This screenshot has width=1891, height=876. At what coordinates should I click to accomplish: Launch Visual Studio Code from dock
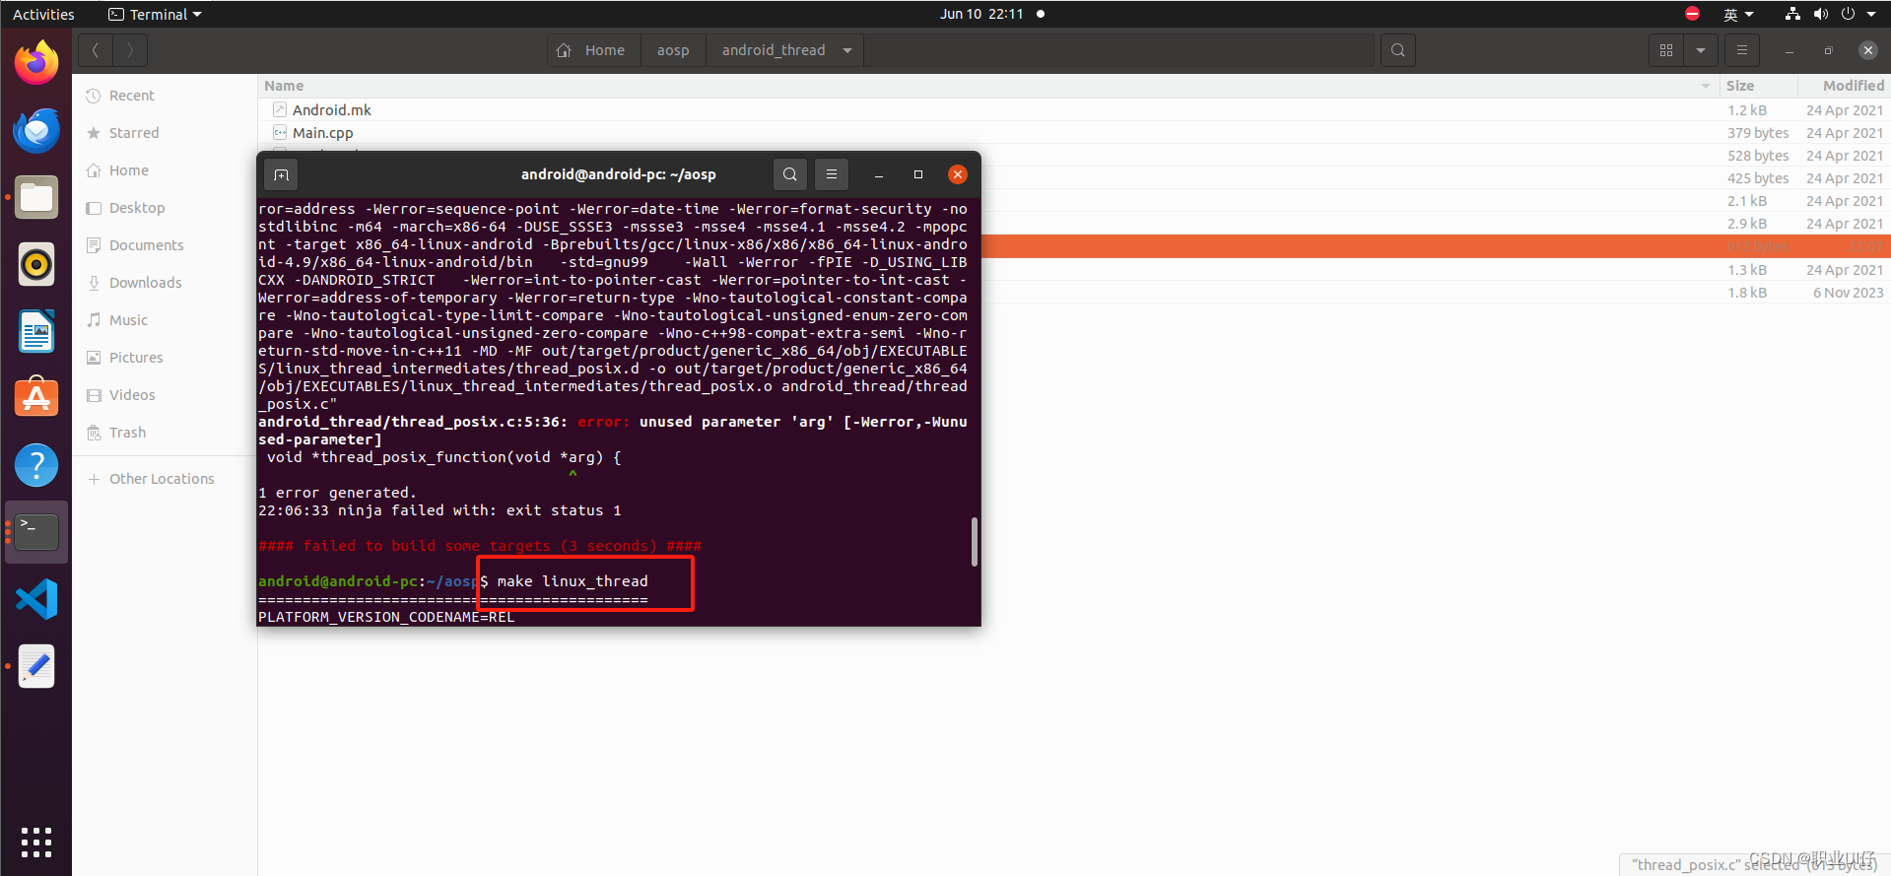point(36,599)
